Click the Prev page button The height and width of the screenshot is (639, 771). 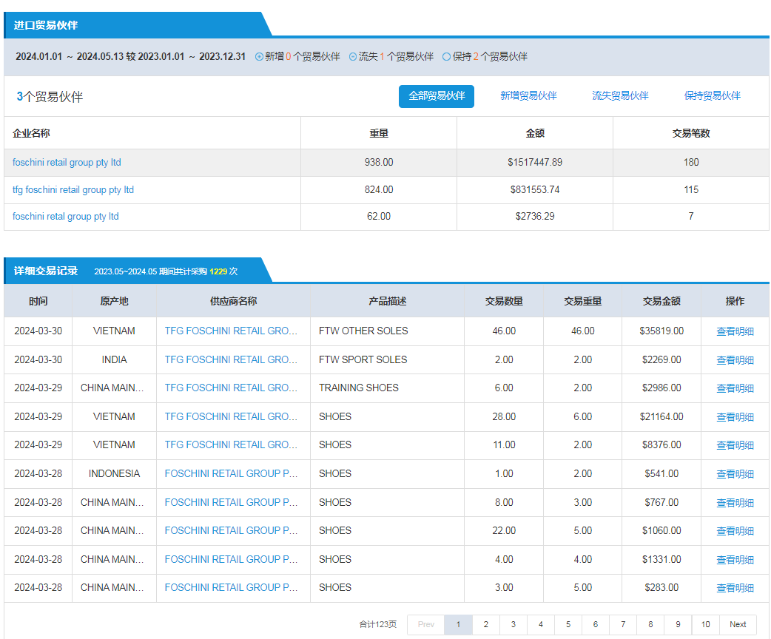[425, 624]
